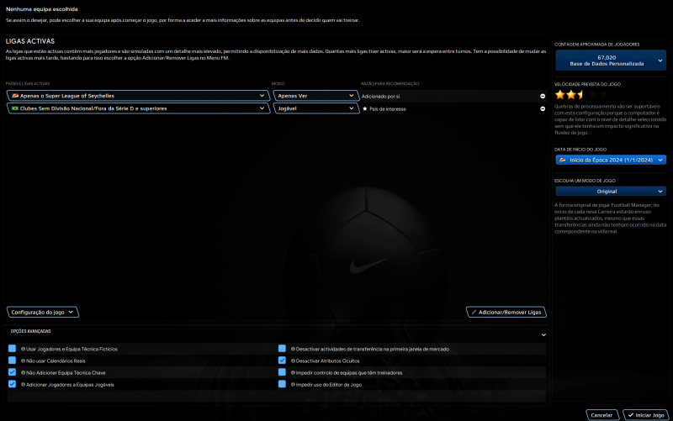Uncheck Adicionar Jogadores a Equipas Jogáveis

[12, 384]
